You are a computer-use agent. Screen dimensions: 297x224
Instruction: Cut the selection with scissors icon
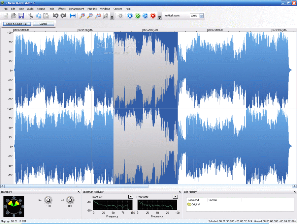coord(31,16)
